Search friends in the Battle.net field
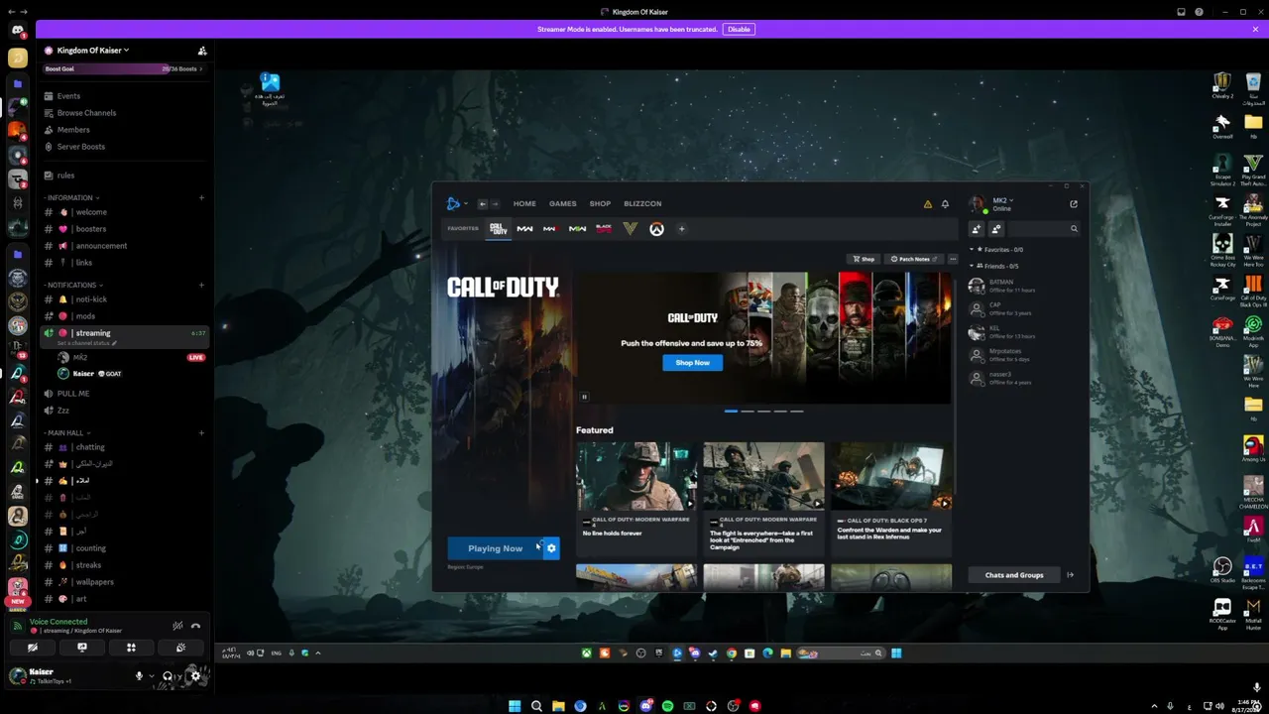 1045,229
